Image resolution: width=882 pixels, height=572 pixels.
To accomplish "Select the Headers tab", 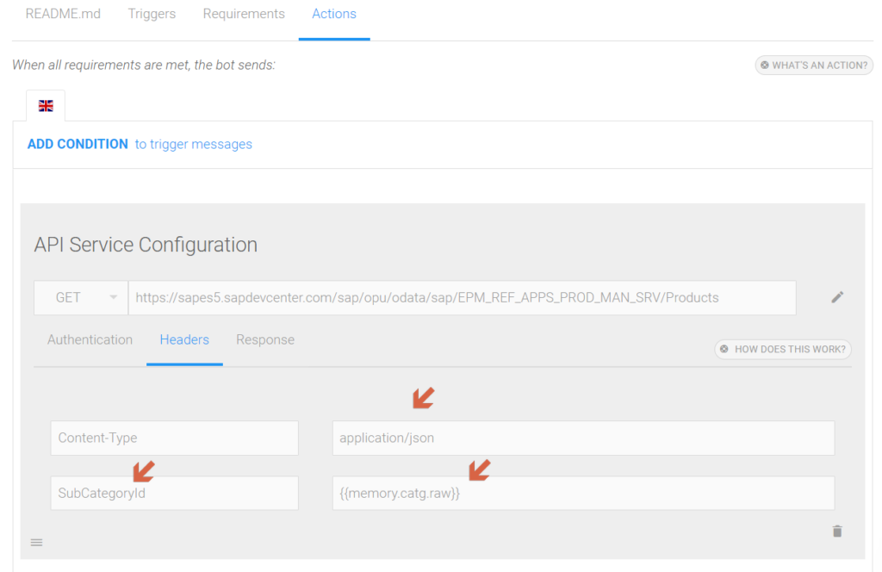I will click(x=184, y=339).
